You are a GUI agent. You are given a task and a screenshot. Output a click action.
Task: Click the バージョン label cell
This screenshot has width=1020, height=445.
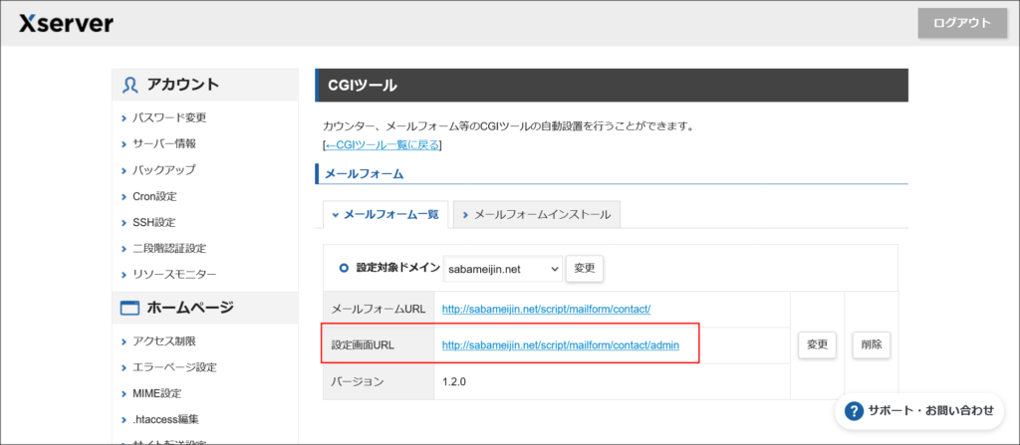coord(379,382)
